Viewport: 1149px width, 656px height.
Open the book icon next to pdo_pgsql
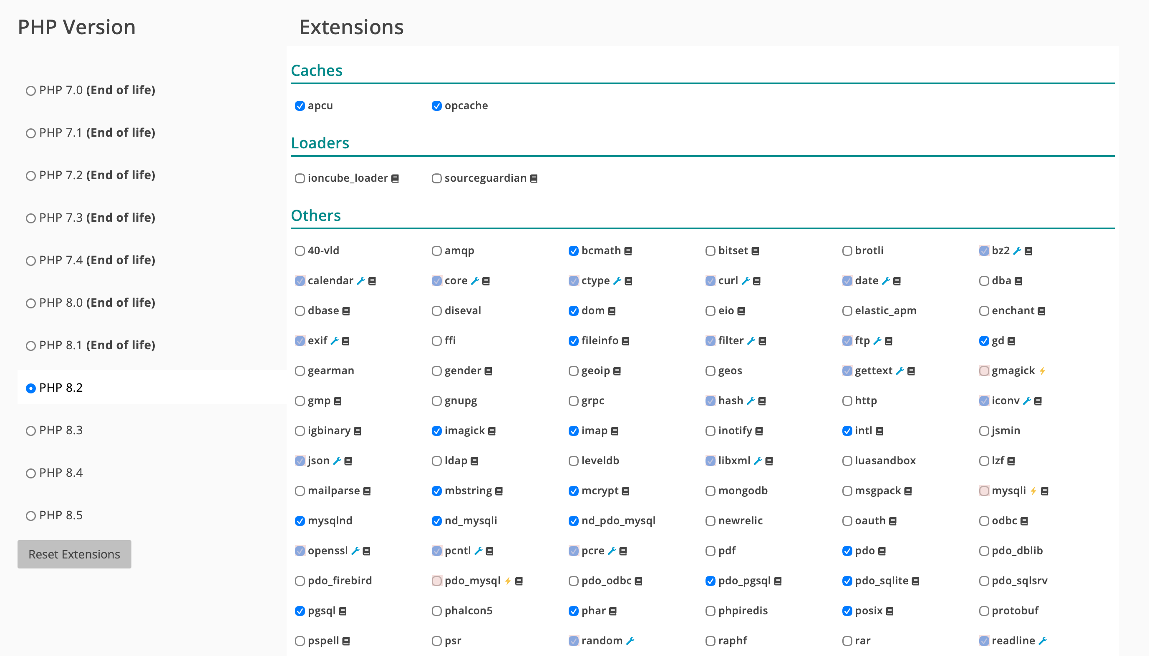778,582
